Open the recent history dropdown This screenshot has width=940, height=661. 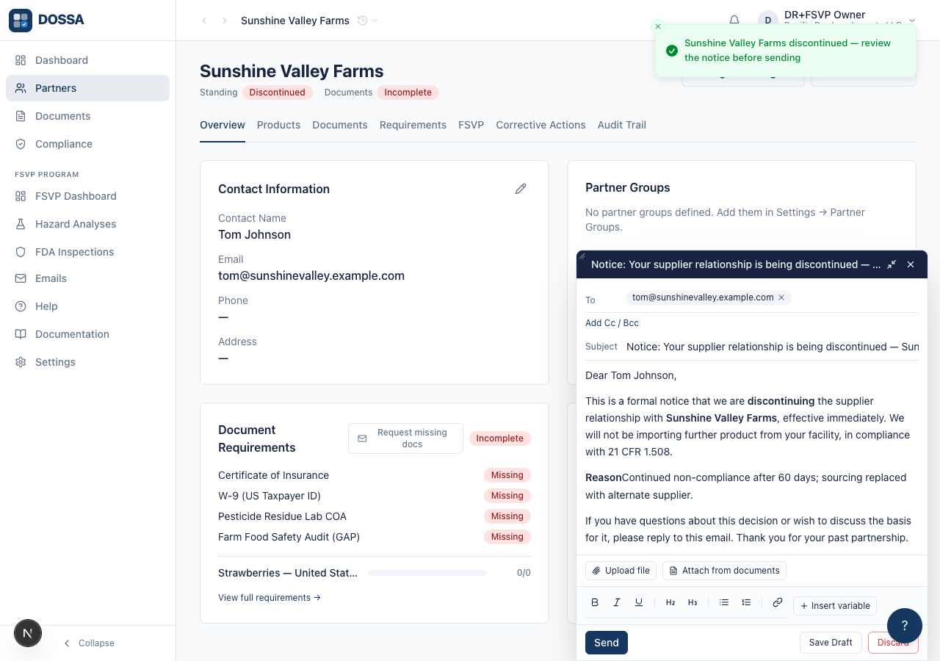(x=367, y=21)
